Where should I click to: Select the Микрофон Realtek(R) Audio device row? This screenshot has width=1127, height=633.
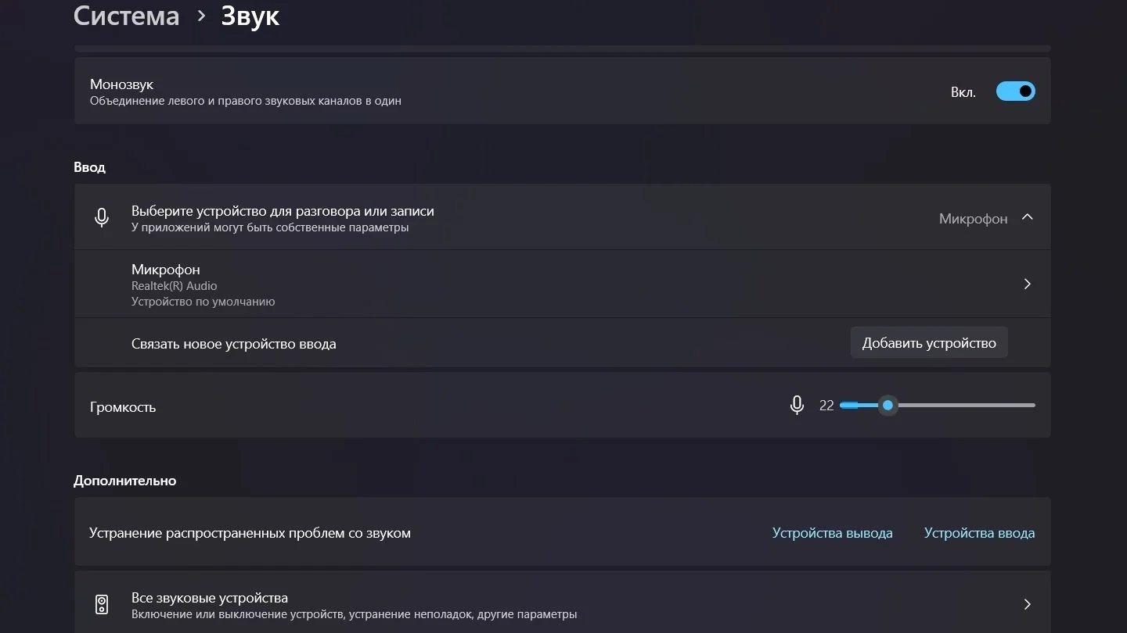pos(562,284)
